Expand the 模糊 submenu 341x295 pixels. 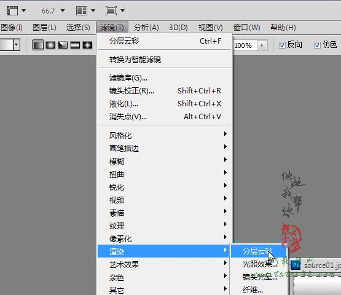pyautogui.click(x=165, y=161)
